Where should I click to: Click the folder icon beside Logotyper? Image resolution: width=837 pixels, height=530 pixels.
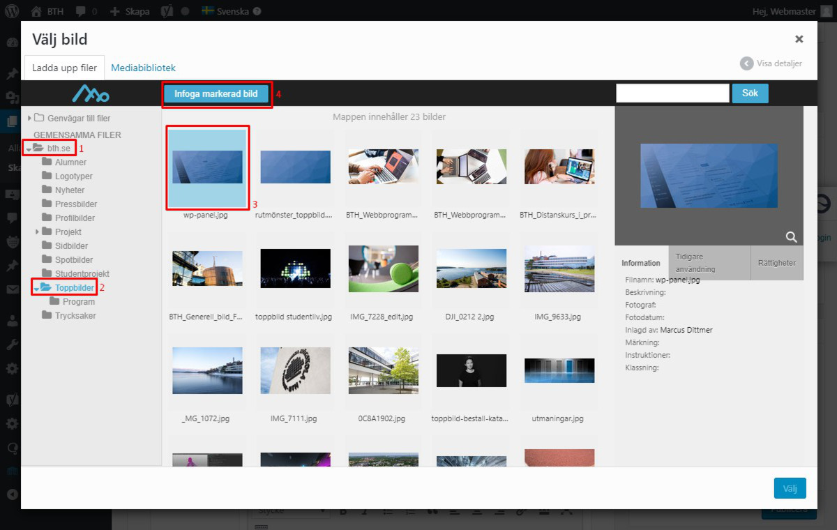(47, 176)
